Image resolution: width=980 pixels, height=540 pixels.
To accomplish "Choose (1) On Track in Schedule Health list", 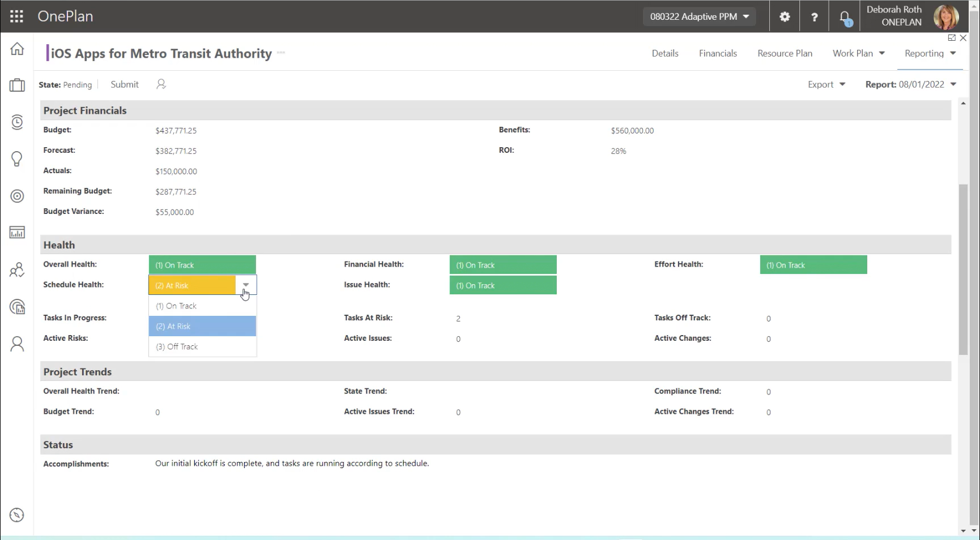I will tap(203, 306).
